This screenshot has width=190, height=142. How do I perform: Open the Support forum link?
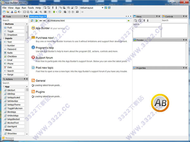44,58
